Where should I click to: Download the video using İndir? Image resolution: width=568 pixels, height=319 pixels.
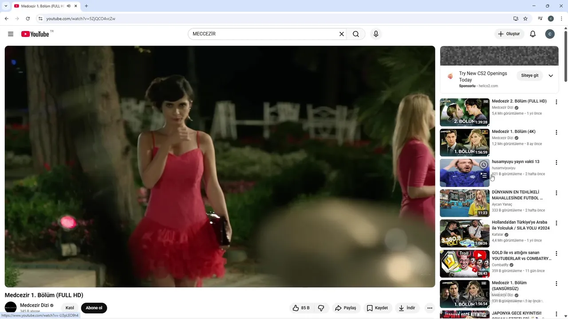pyautogui.click(x=407, y=308)
